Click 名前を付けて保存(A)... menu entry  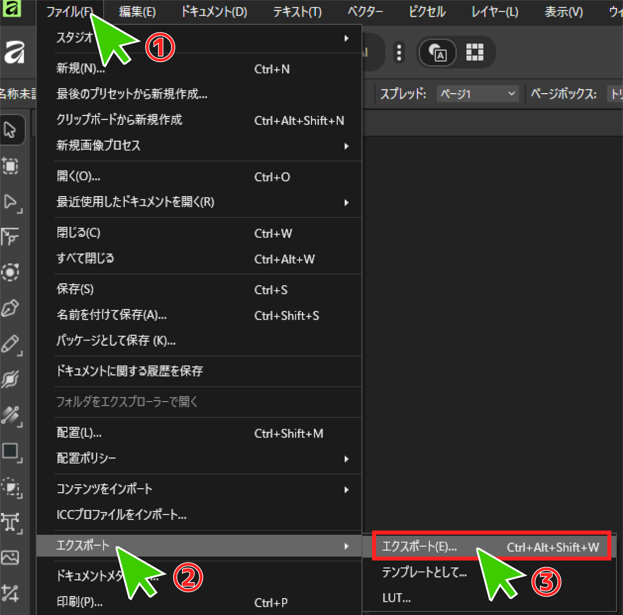tap(112, 315)
